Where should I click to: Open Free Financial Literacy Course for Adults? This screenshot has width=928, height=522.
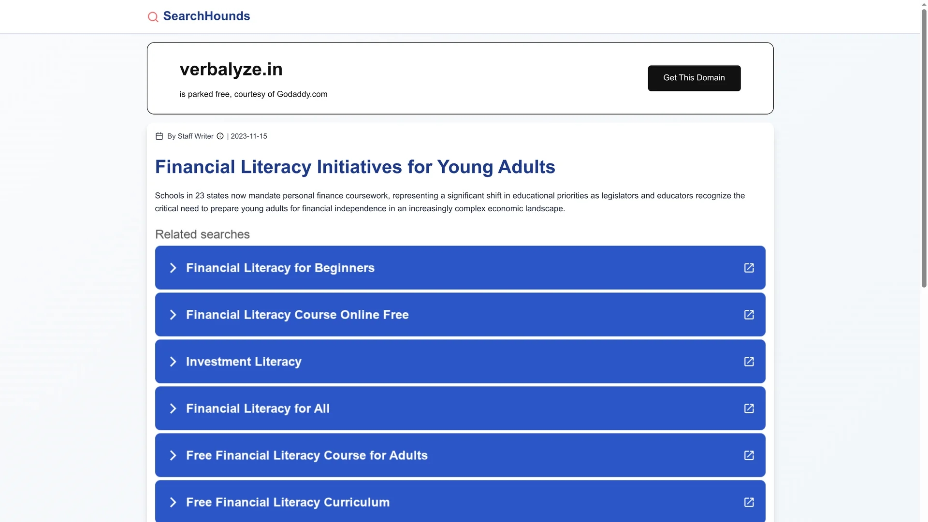pos(460,455)
